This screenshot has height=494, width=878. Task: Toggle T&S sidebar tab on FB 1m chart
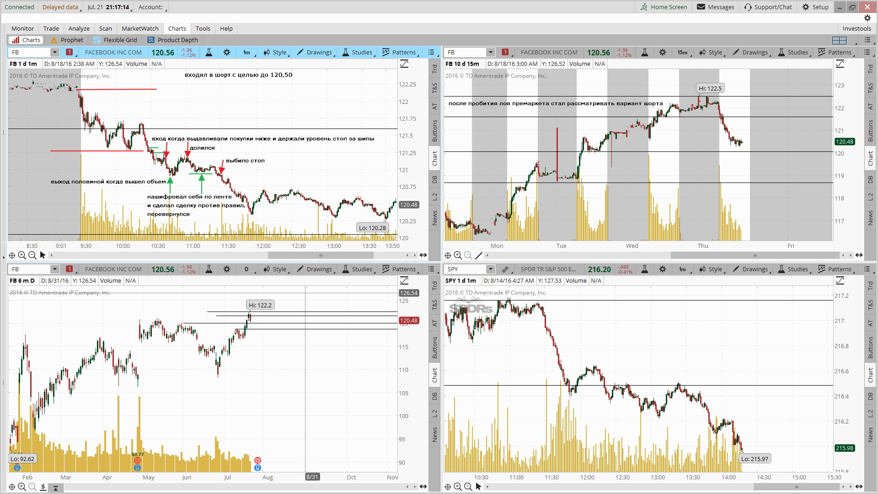tap(434, 88)
